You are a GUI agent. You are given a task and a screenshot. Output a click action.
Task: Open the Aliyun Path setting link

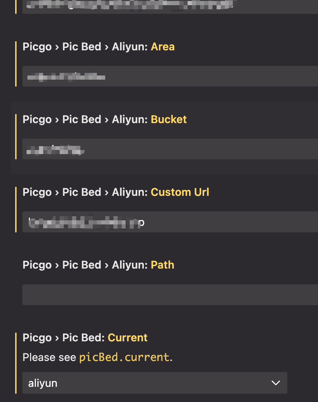tap(162, 265)
